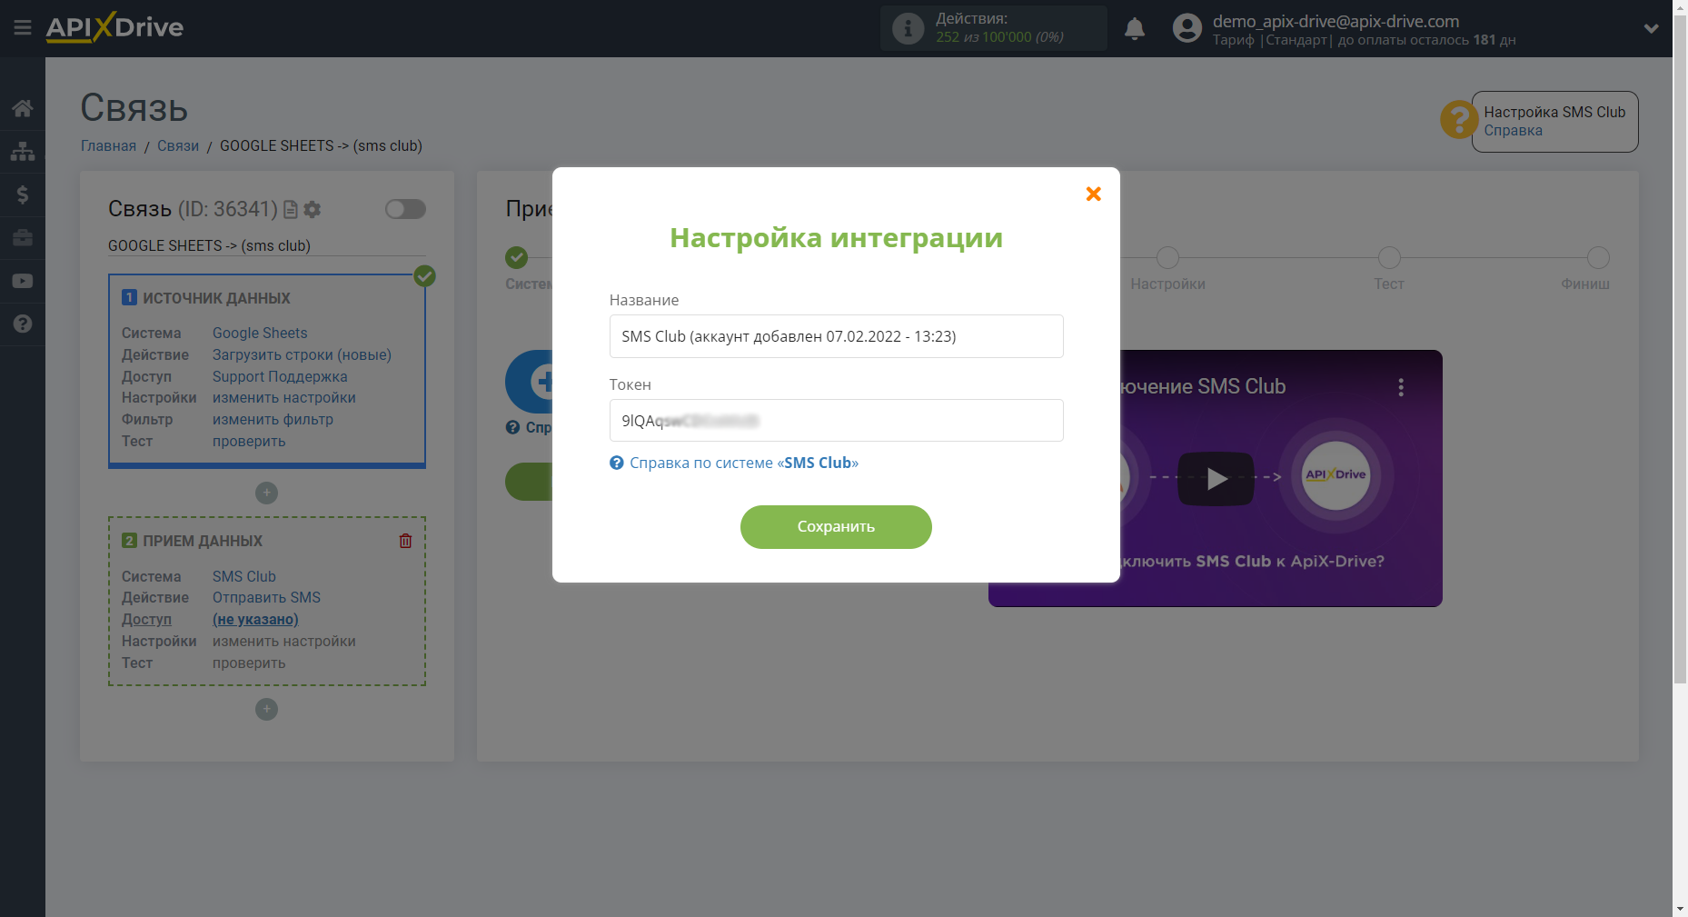Open the SMS Club system link
The width and height of the screenshot is (1688, 917).
point(244,577)
